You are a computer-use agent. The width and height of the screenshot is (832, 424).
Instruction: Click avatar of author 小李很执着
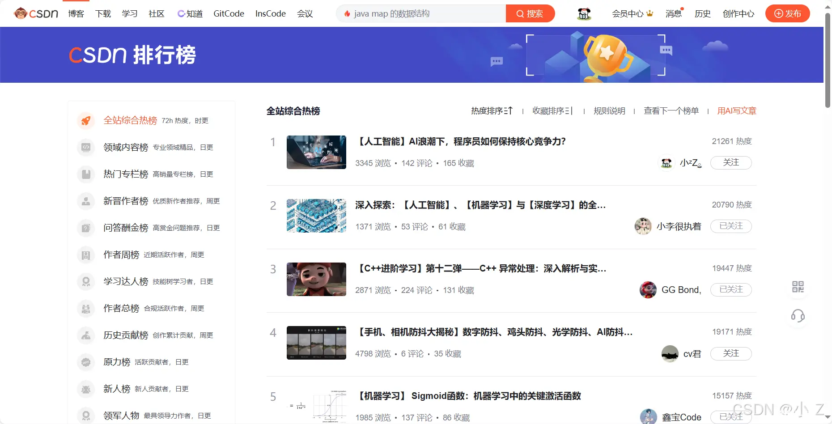point(643,226)
